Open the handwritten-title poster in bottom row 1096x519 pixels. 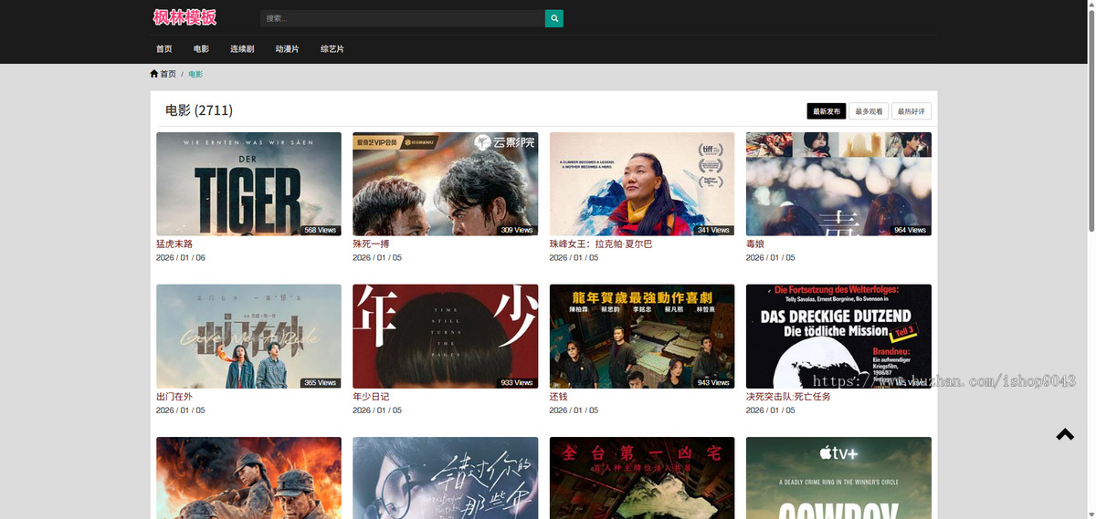pos(445,478)
